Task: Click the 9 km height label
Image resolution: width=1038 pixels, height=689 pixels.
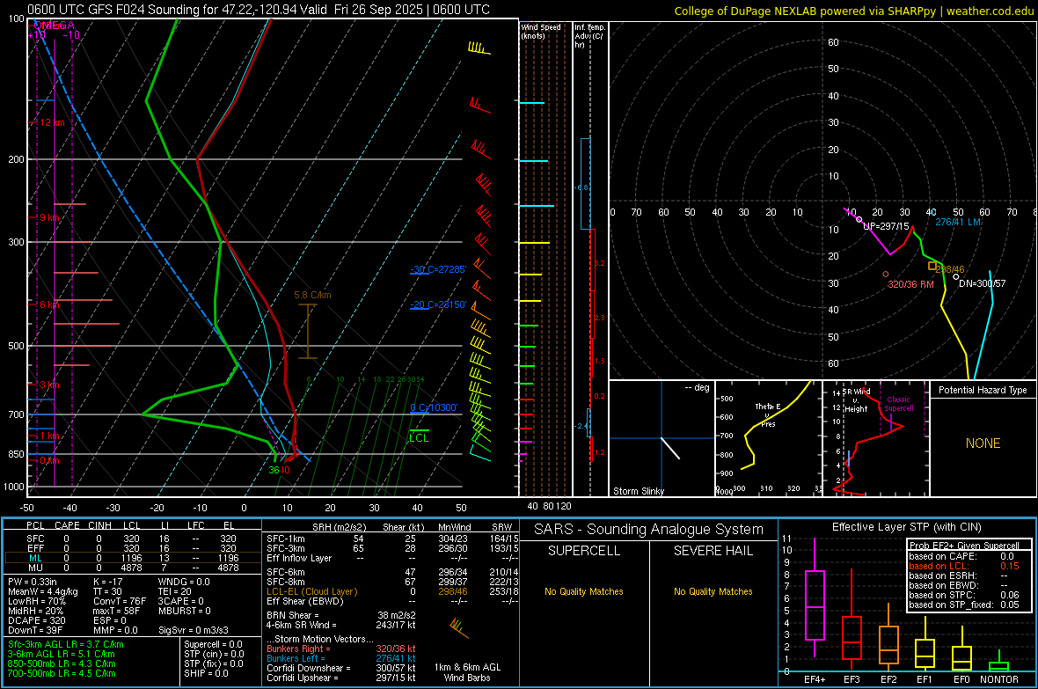Action: click(x=49, y=217)
